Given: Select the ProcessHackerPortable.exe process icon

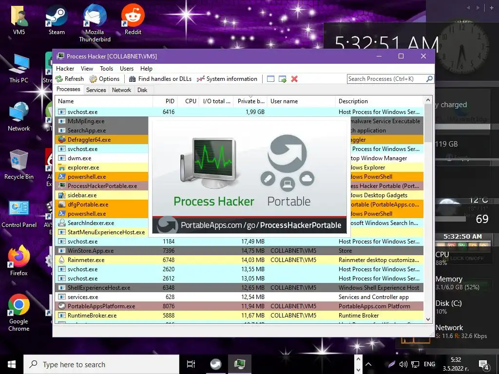Looking at the screenshot, I should coord(62,186).
